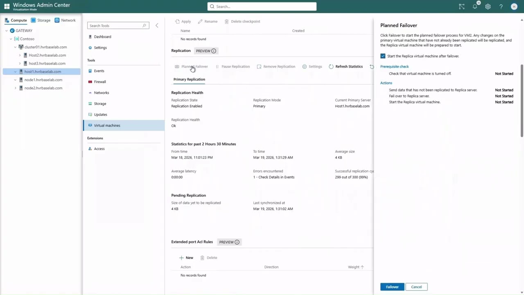Collapse the tools pane with arrow
This screenshot has width=524, height=295.
(x=157, y=25)
